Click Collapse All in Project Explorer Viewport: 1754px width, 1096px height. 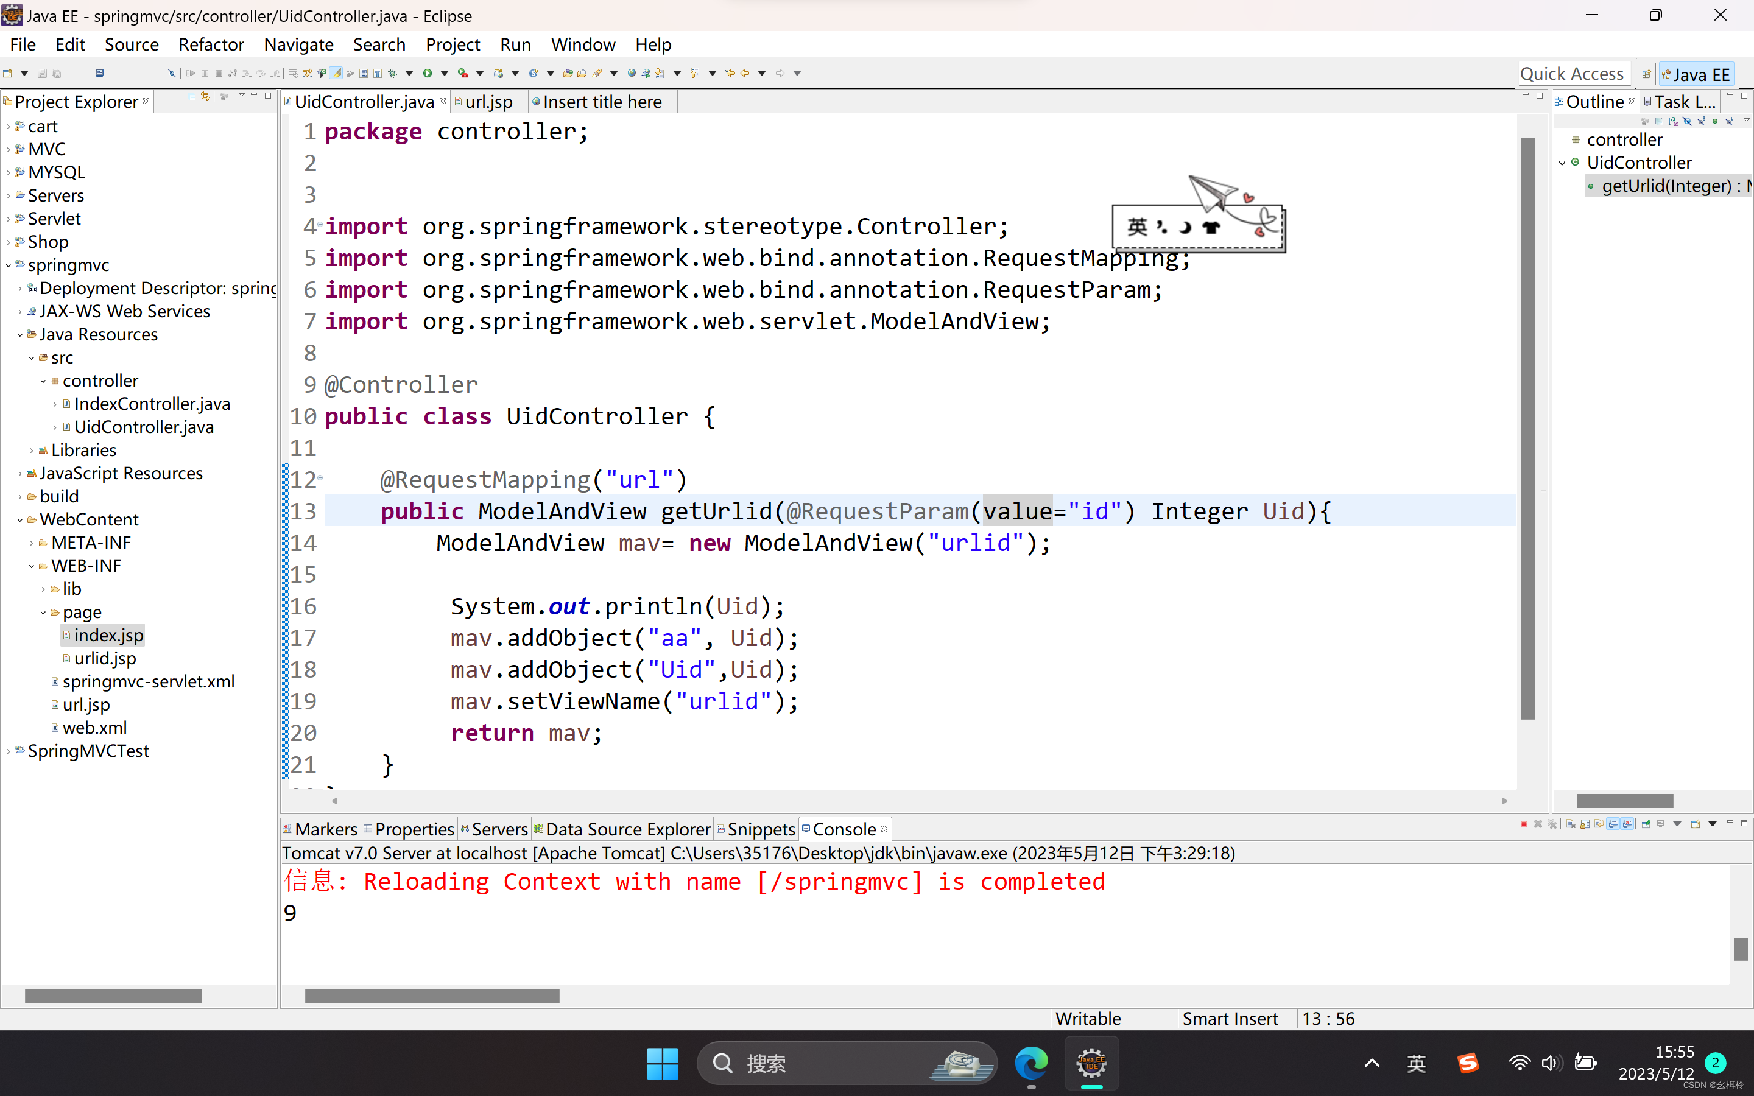[191, 96]
